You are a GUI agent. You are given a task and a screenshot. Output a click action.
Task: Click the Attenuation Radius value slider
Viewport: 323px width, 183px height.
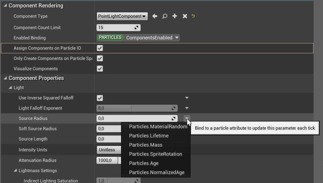pyautogui.click(x=107, y=160)
